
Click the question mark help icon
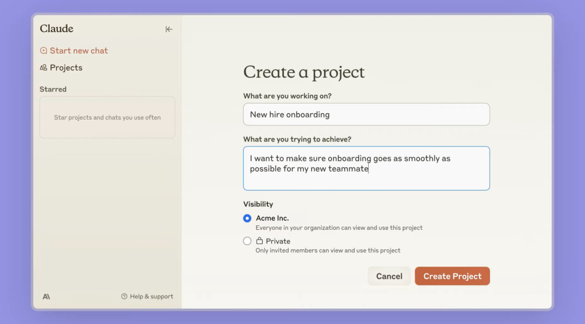tap(124, 296)
